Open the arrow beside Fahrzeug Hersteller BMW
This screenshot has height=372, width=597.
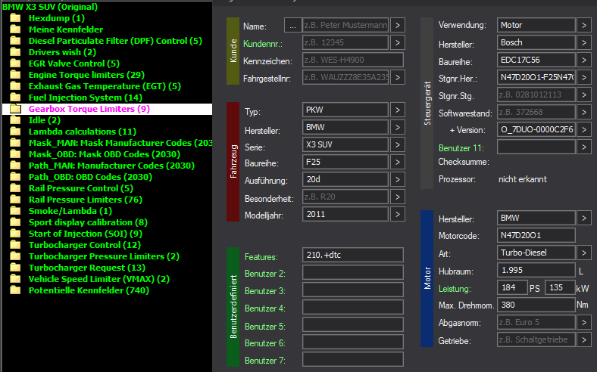(x=398, y=127)
